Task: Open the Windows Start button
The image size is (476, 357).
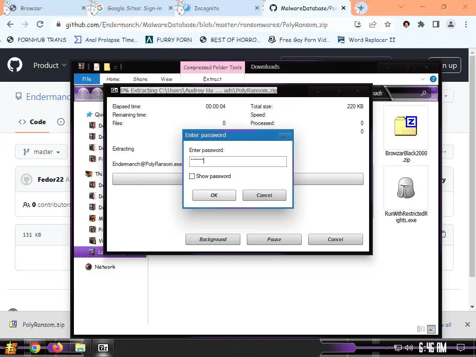Action: (11, 348)
